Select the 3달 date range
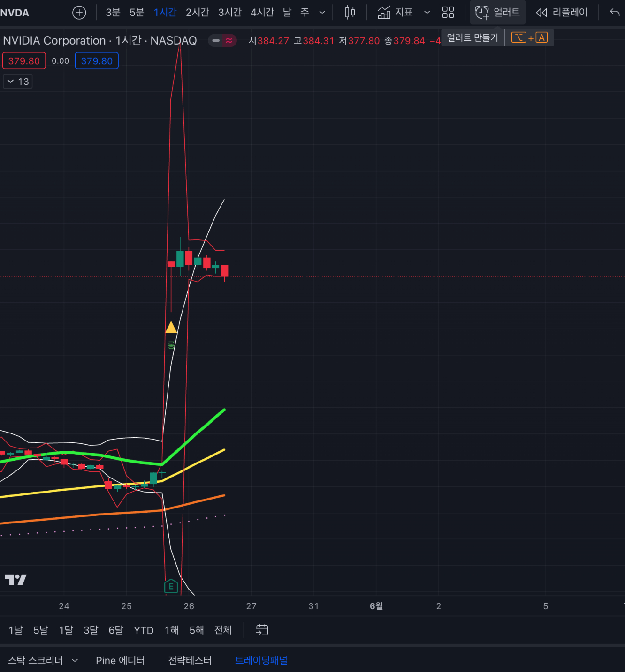Screen dimensions: 625x672 91,630
